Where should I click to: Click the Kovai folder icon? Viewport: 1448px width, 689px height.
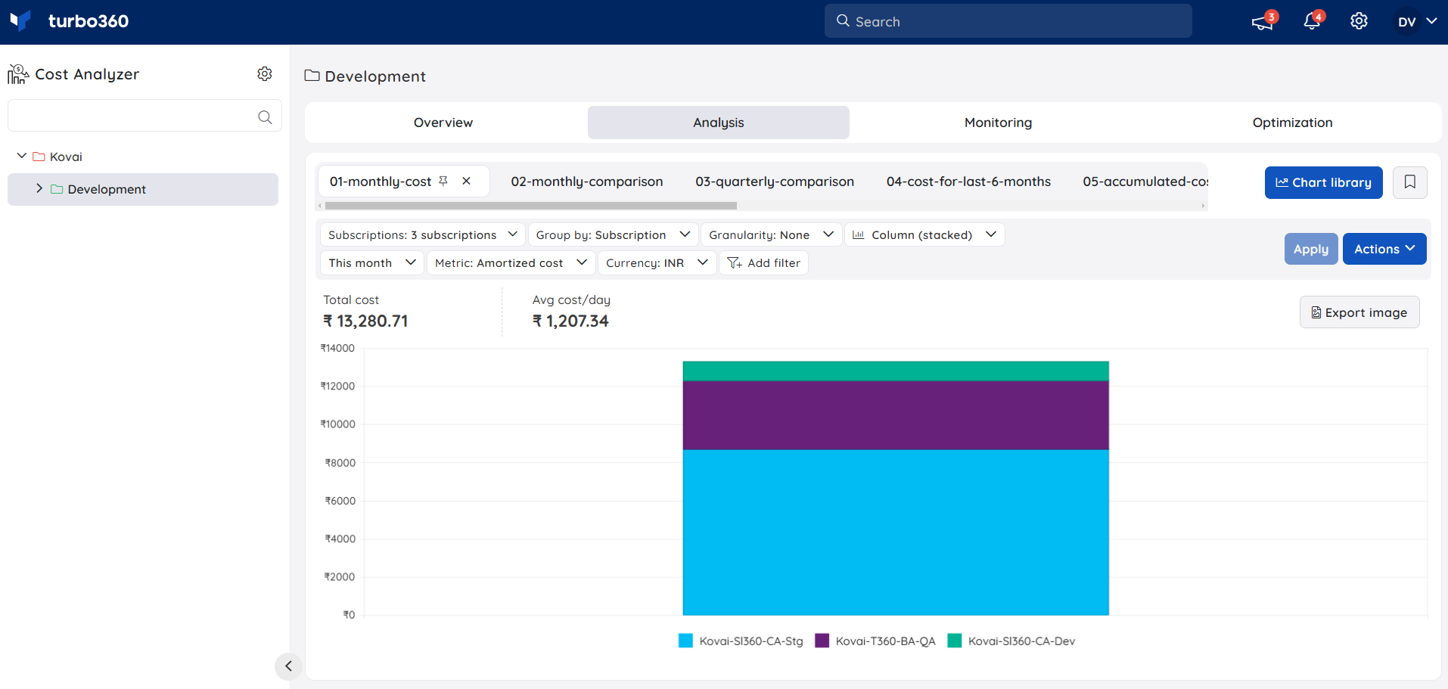click(x=39, y=157)
